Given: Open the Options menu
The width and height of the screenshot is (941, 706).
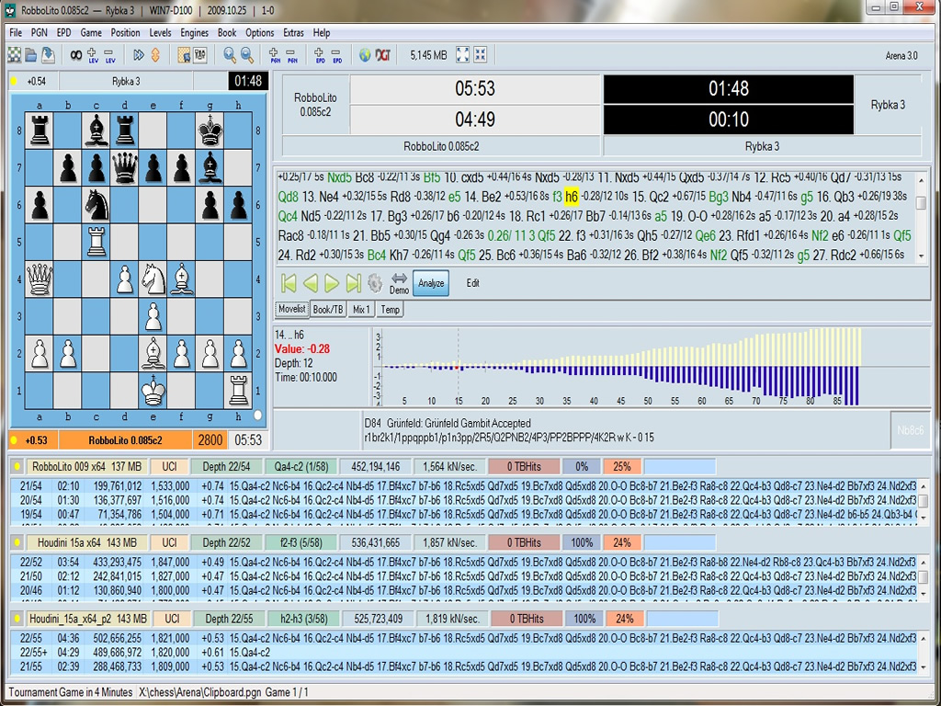Looking at the screenshot, I should pyautogui.click(x=260, y=32).
